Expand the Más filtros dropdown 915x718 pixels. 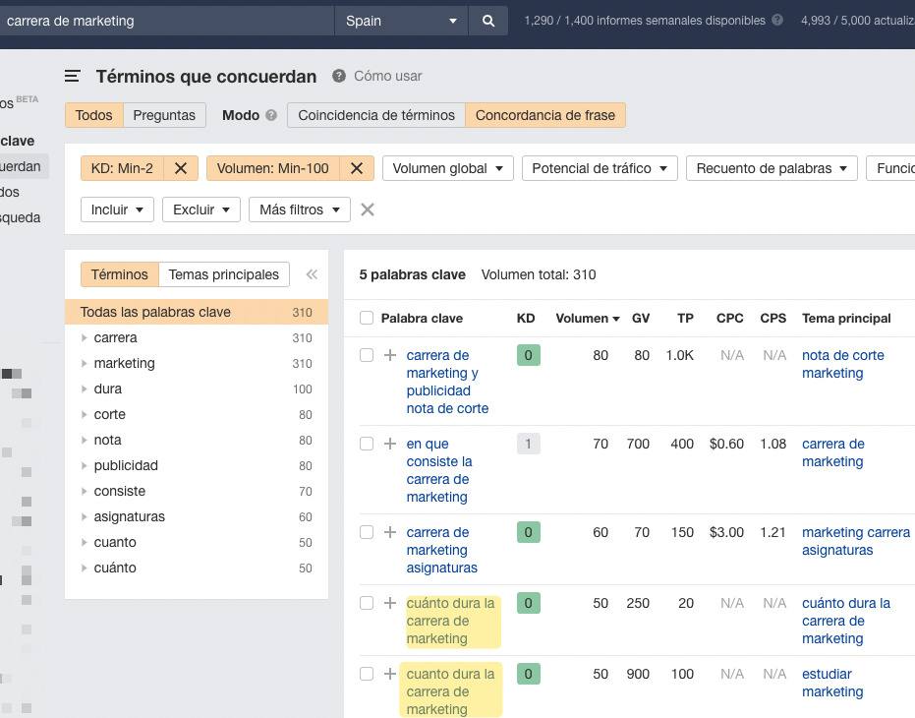coord(299,209)
